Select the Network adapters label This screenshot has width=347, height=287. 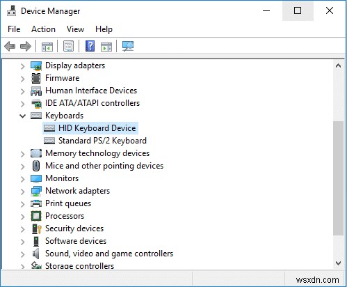(x=77, y=191)
